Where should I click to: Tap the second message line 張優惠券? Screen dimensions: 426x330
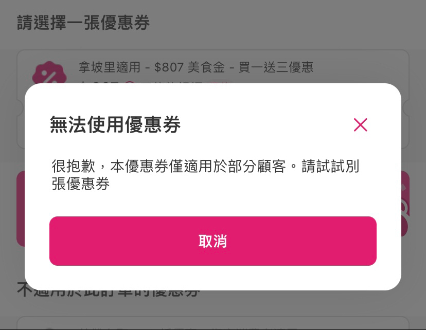click(81, 184)
